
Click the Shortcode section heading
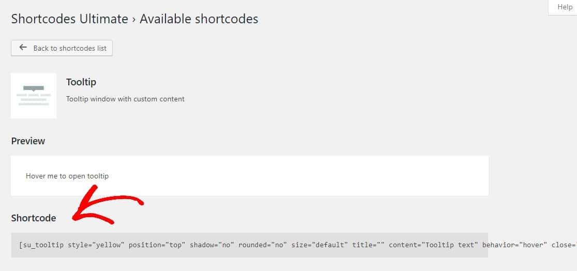coord(34,218)
